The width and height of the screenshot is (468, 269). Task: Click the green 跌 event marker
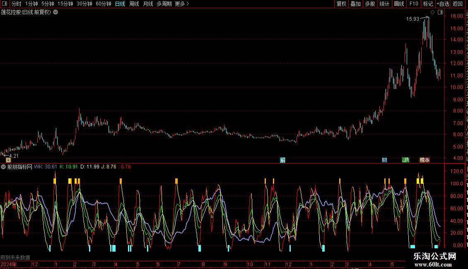click(x=406, y=160)
